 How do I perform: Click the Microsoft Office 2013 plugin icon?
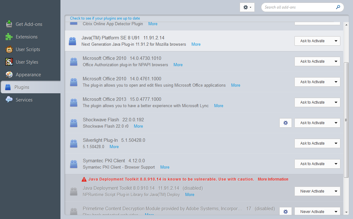pos(74,103)
